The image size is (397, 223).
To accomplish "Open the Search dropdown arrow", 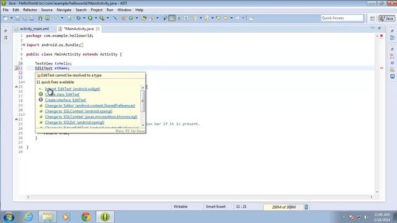I will coord(157,18).
